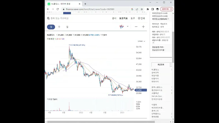The width and height of the screenshot is (219, 123).
Task: Open the three-dot menu beside 업데이트
Action: [171, 9]
